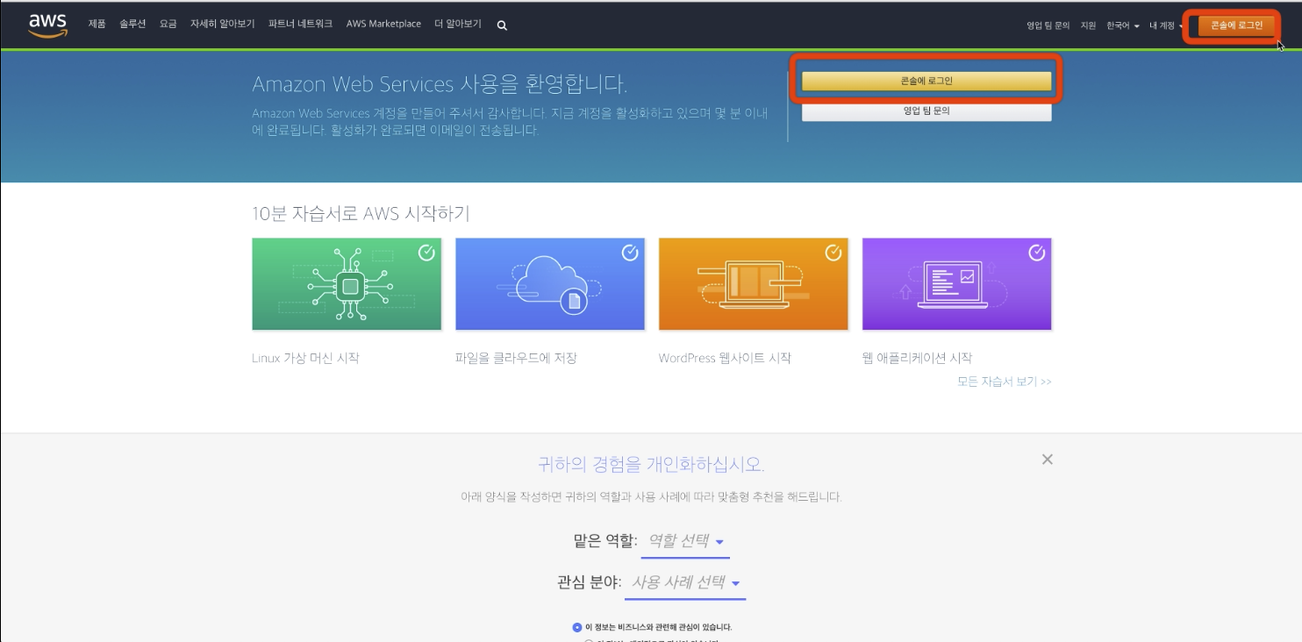Image resolution: width=1302 pixels, height=642 pixels.
Task: Open the 제품 menu
Action: [x=97, y=24]
